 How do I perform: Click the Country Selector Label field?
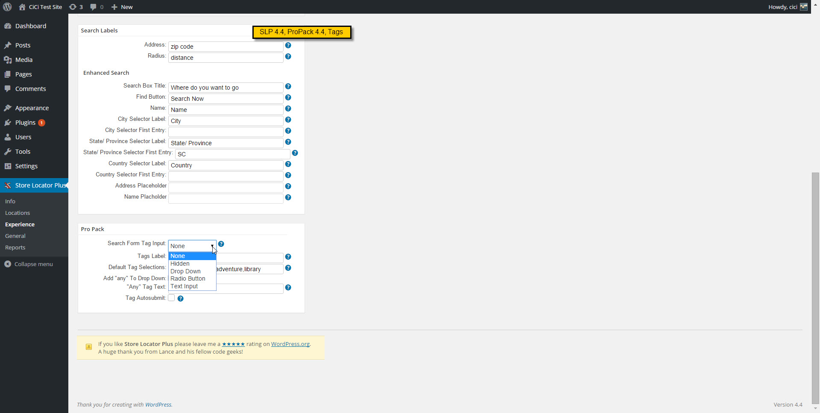click(225, 165)
